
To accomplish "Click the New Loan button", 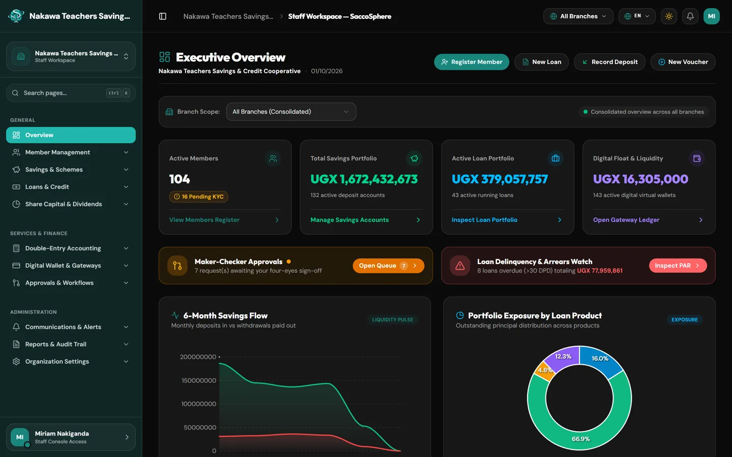I will (541, 62).
